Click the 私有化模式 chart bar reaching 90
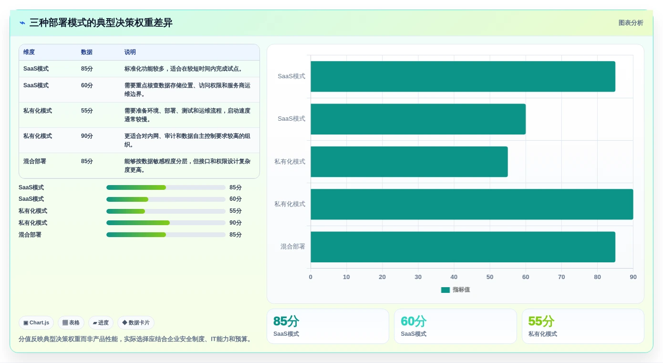 472,204
